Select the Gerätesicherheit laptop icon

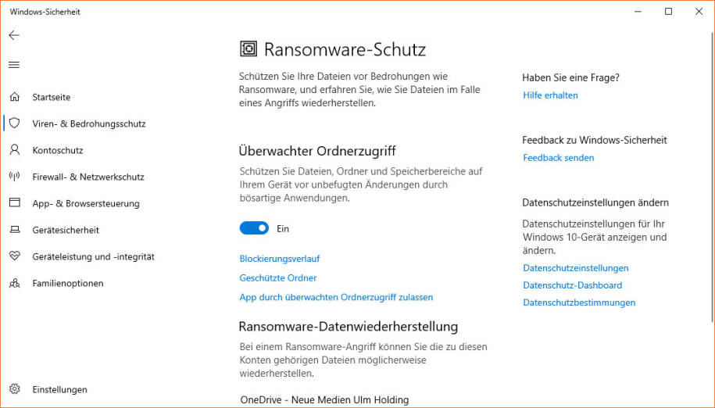pos(15,230)
